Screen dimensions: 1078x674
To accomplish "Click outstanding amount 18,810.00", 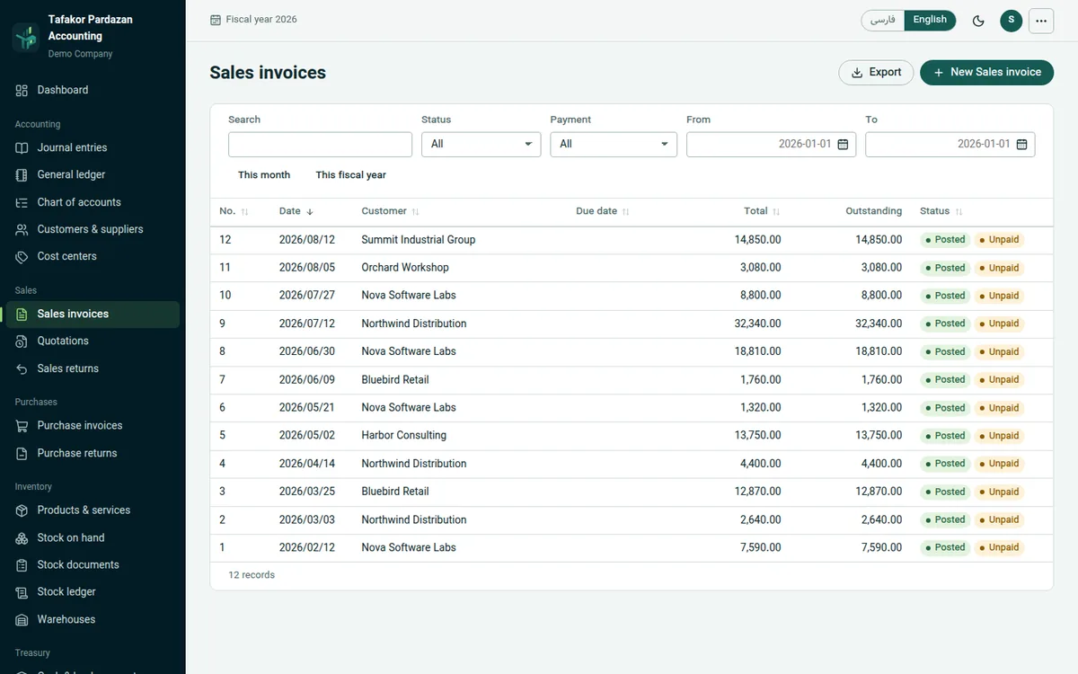I will pyautogui.click(x=879, y=351).
